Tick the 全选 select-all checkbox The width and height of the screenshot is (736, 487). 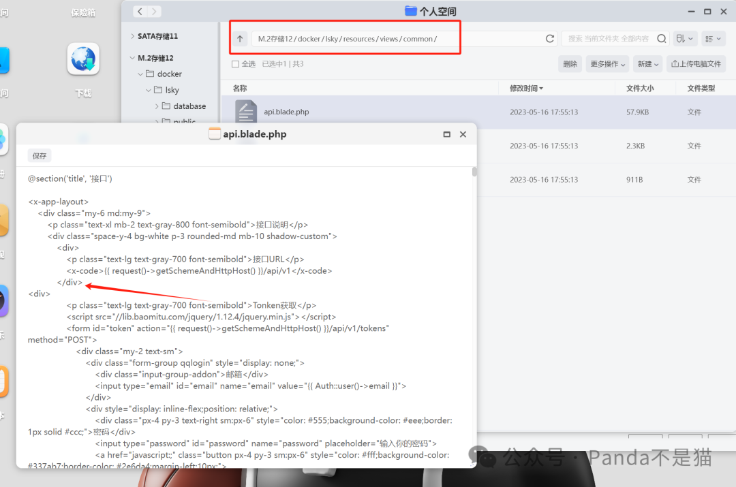236,64
